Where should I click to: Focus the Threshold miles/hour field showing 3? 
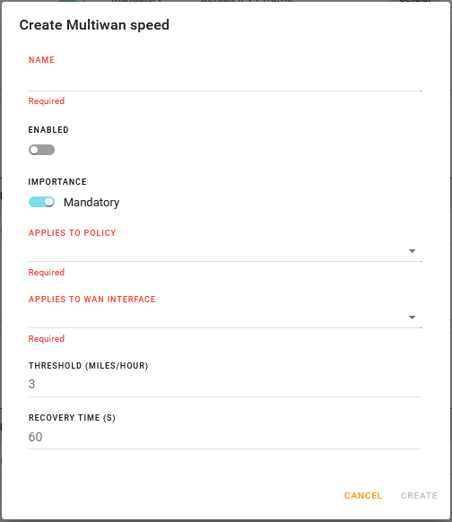pyautogui.click(x=225, y=385)
